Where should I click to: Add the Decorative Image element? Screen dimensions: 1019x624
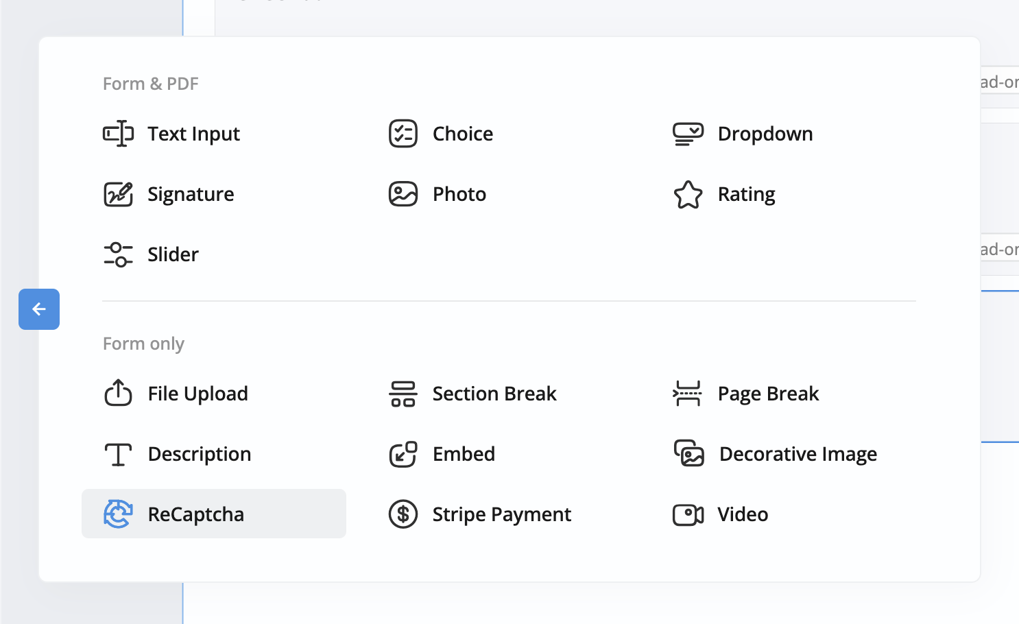coord(798,454)
